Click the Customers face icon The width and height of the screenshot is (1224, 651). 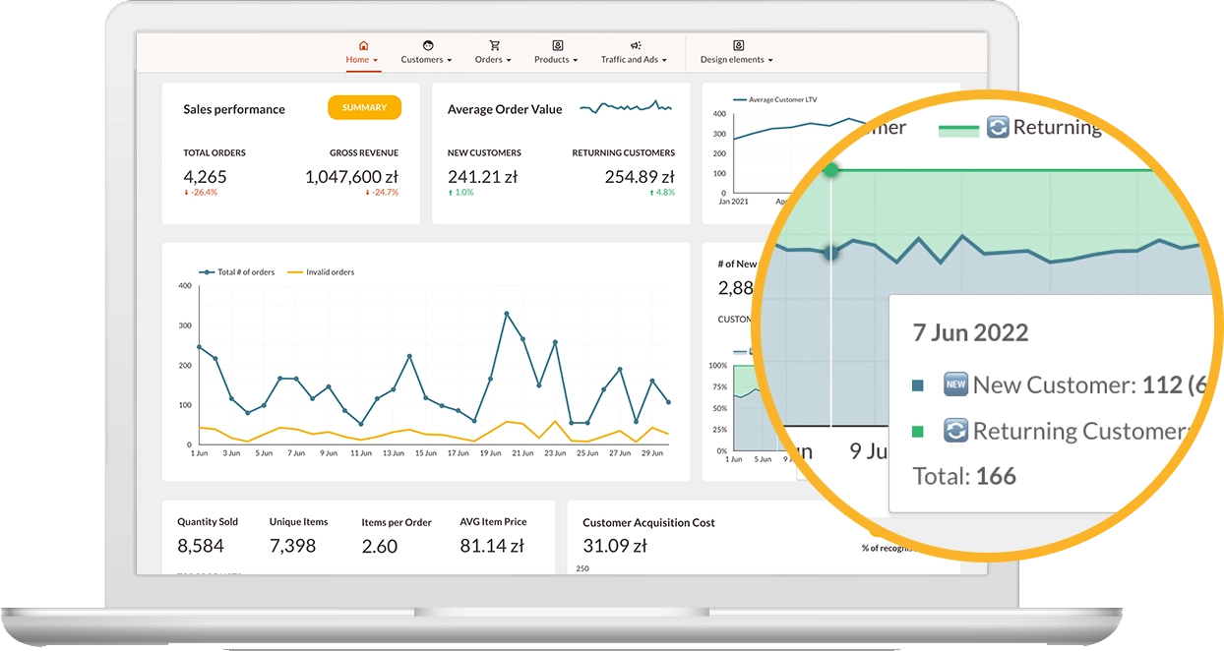(427, 45)
